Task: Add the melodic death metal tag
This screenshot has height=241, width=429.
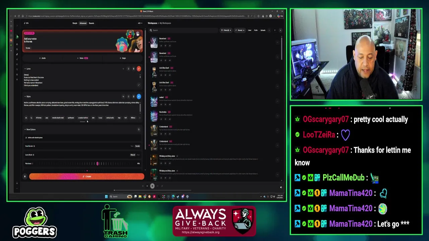Action: (58, 118)
